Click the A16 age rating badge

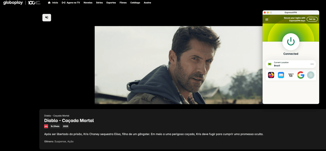[46, 126]
